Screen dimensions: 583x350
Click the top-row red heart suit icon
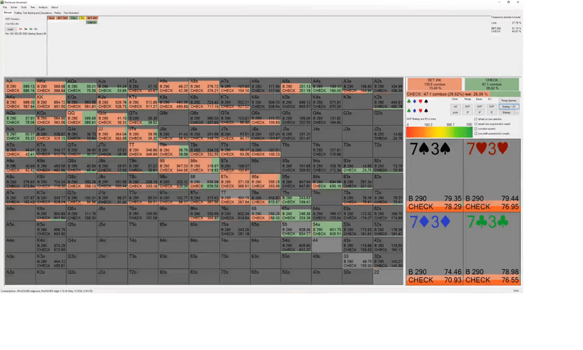coord(420,101)
